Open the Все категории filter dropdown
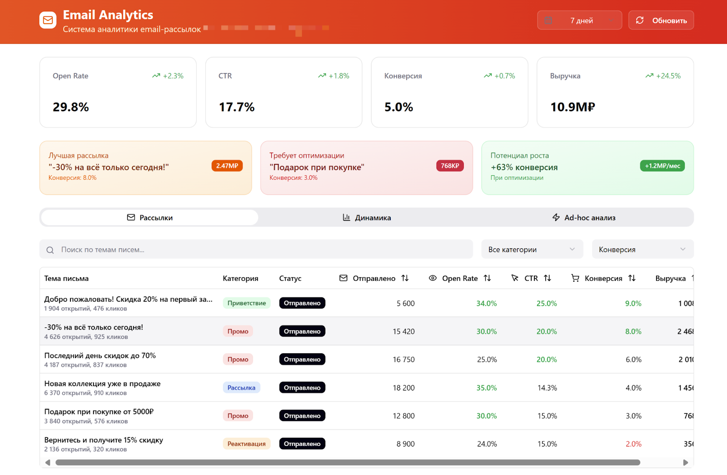The height and width of the screenshot is (475, 727). pyautogui.click(x=532, y=249)
